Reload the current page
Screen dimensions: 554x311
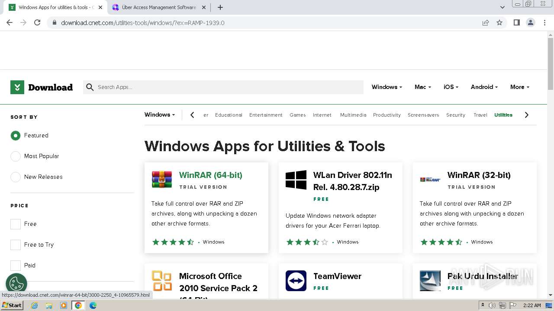pos(37,22)
